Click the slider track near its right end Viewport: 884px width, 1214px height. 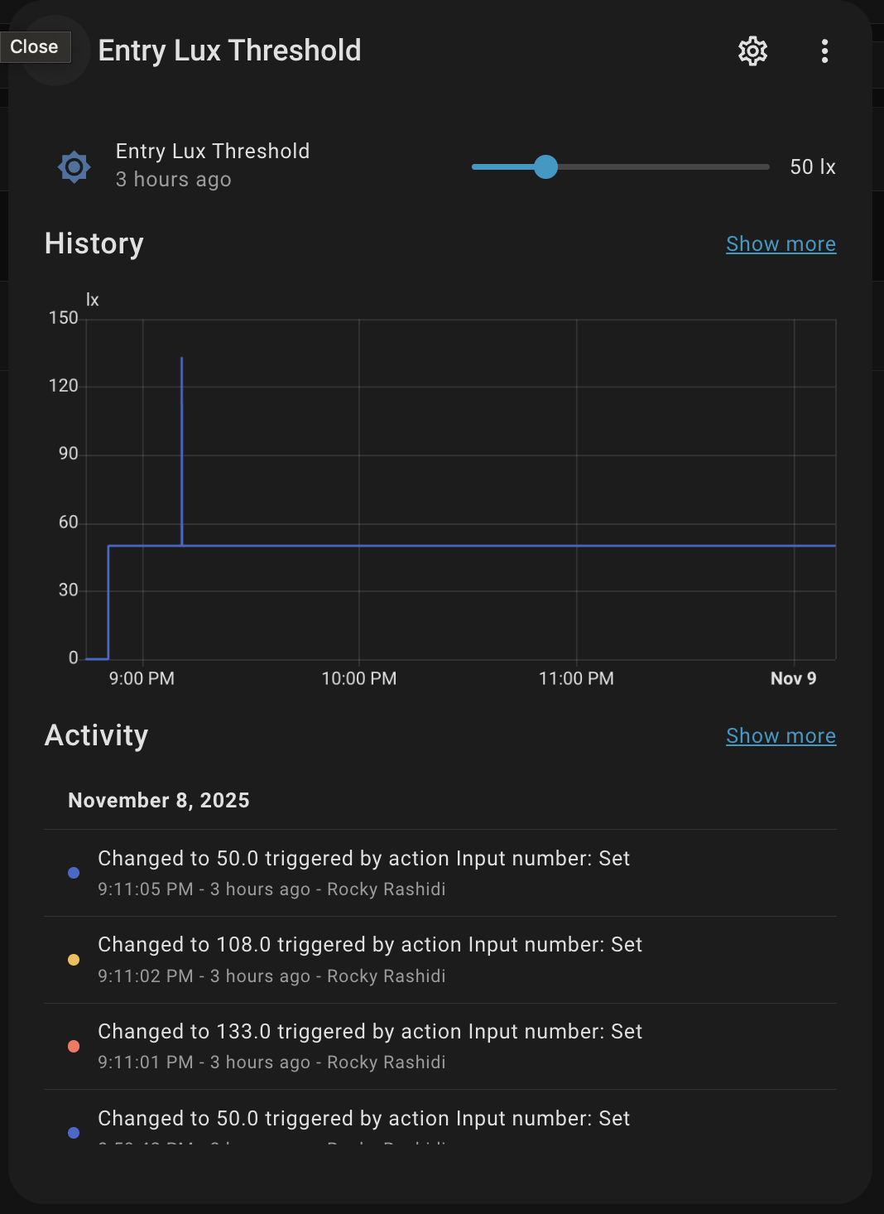coord(753,167)
